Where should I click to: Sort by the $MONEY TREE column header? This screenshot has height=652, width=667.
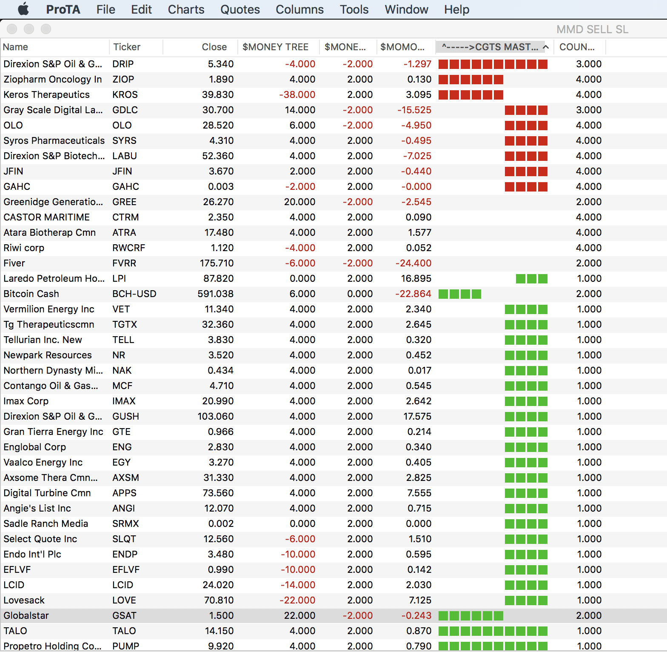[x=275, y=47]
